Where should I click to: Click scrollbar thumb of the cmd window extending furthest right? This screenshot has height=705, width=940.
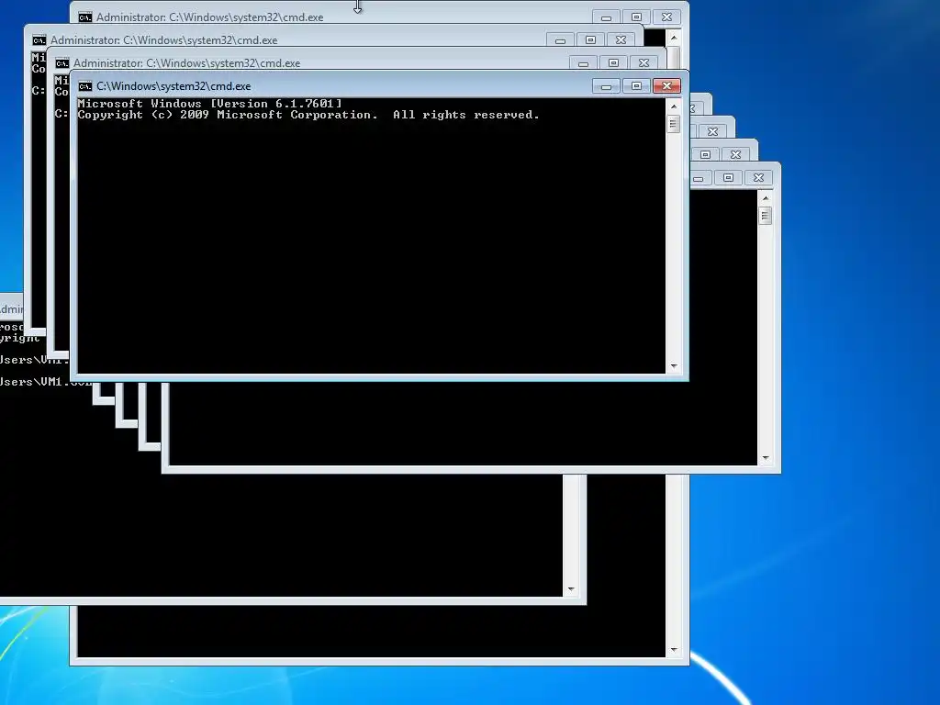pos(766,216)
